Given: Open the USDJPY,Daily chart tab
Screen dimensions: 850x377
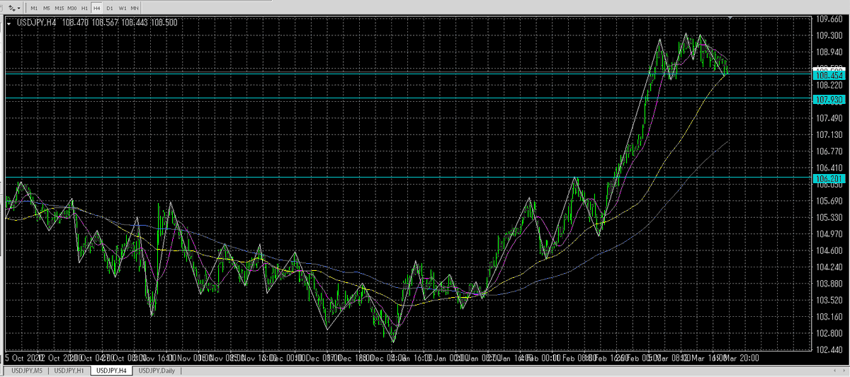Looking at the screenshot, I should click(x=158, y=371).
